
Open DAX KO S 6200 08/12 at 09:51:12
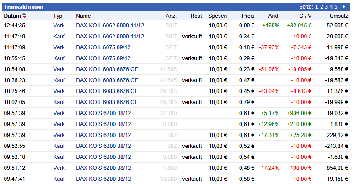103,168
